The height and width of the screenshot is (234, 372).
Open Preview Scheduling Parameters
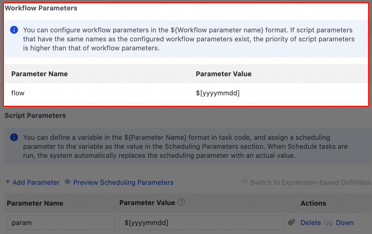123,183
